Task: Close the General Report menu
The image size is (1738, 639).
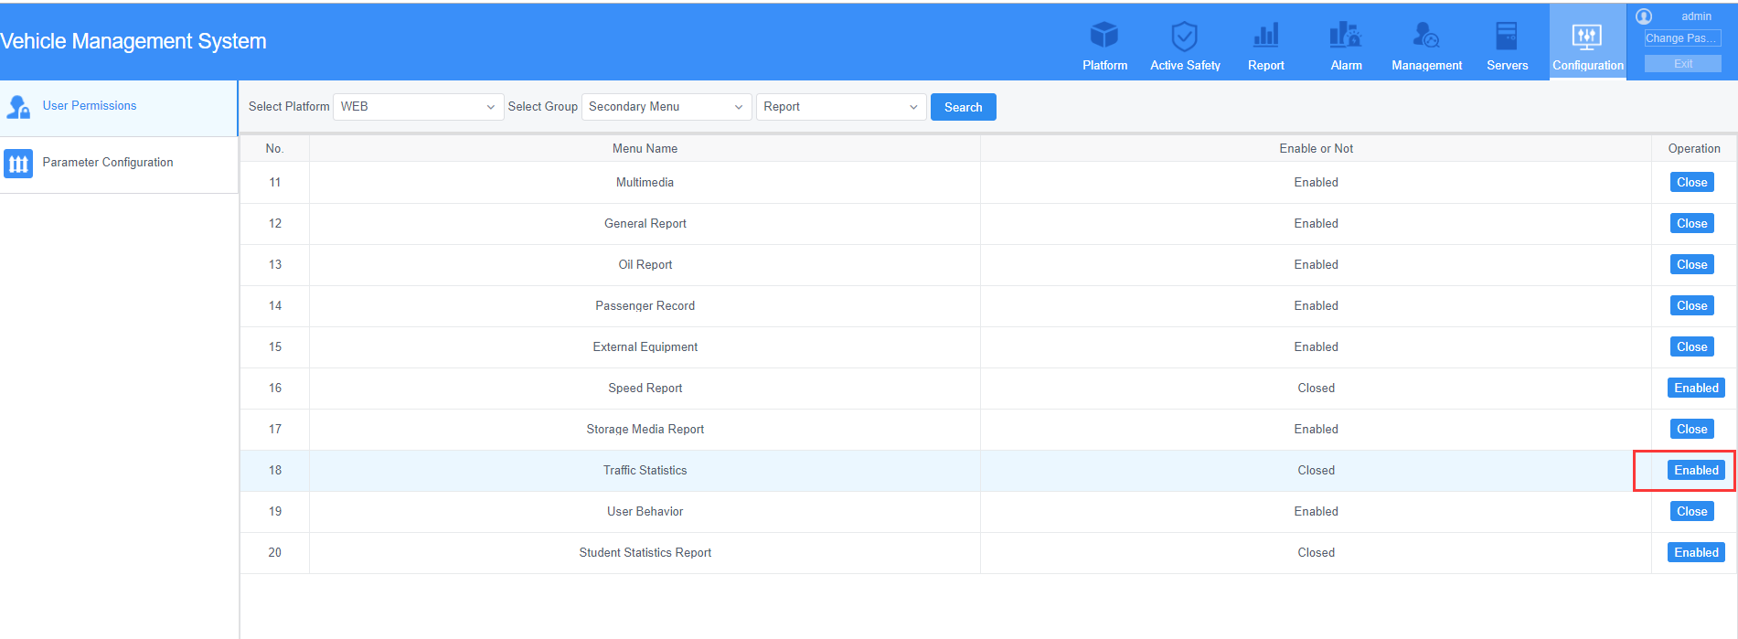Action: click(x=1692, y=224)
